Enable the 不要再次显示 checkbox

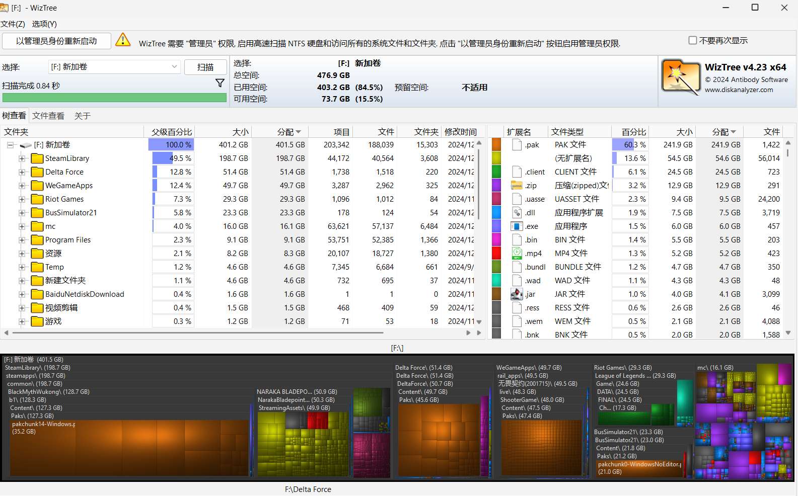tap(693, 40)
